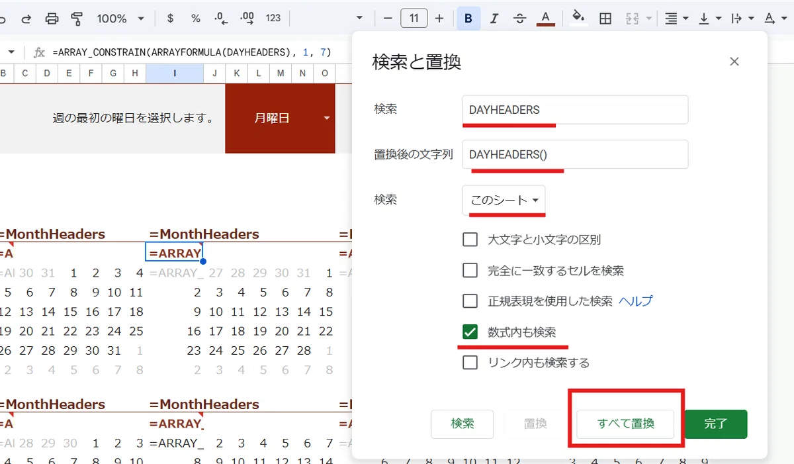This screenshot has height=464, width=794.
Task: Toggle strikethrough formatting
Action: (x=520, y=19)
